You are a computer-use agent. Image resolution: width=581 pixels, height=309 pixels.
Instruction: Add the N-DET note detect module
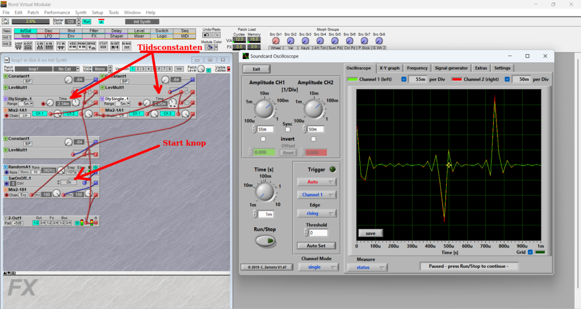[115, 45]
